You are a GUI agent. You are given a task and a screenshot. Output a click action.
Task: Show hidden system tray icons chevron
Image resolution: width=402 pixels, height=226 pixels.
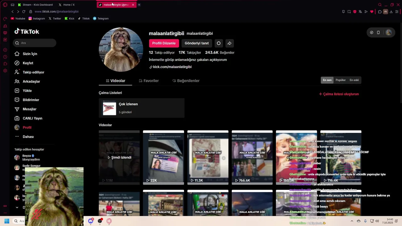pos(352,221)
